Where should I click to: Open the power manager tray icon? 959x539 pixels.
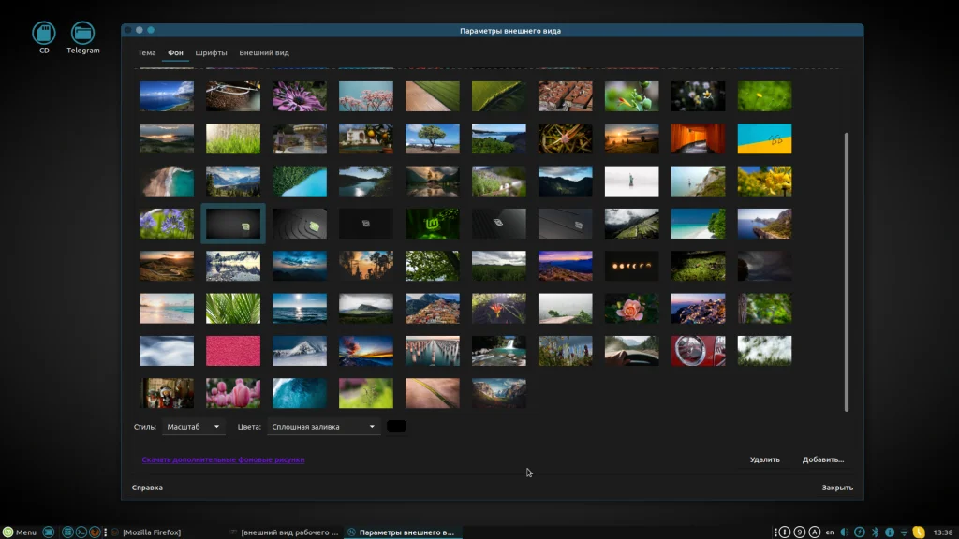(860, 532)
